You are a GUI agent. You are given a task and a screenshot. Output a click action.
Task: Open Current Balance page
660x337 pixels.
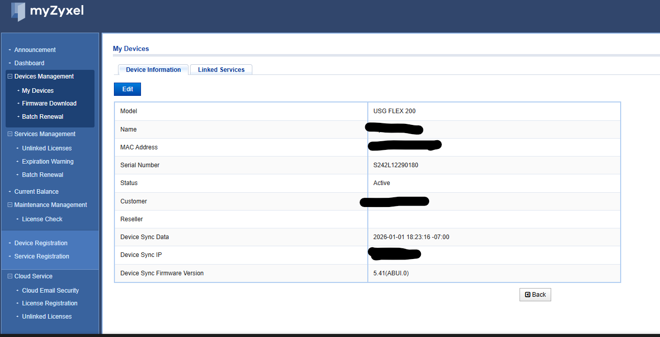coord(36,192)
